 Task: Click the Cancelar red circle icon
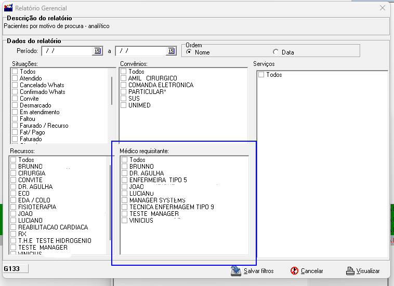294,271
